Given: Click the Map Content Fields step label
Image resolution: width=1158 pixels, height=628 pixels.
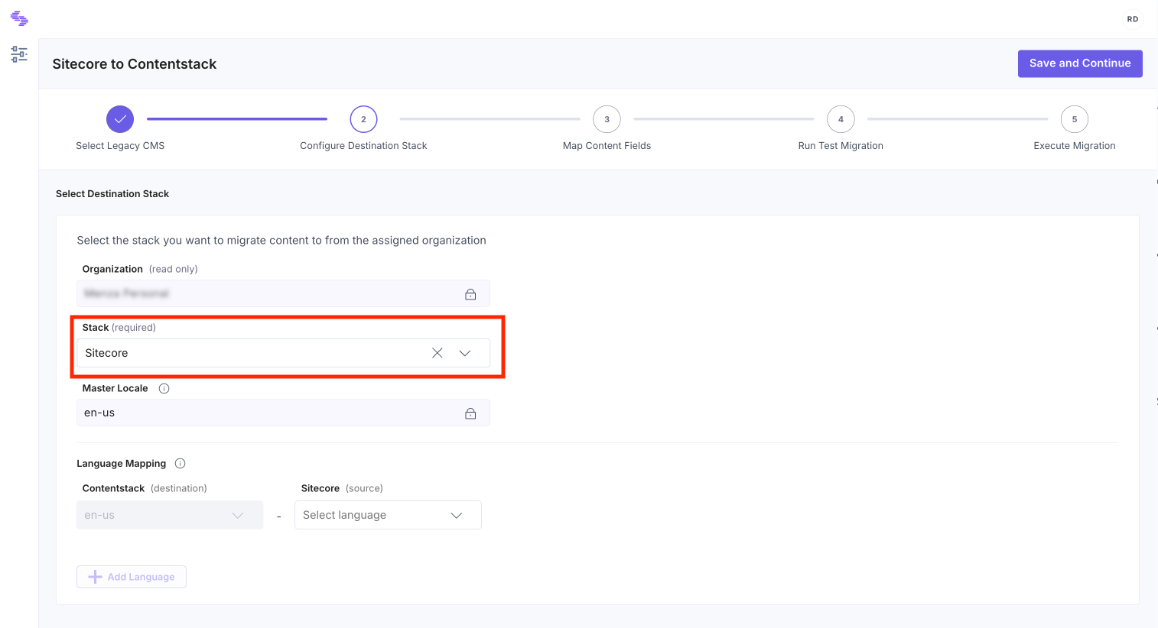Looking at the screenshot, I should pyautogui.click(x=607, y=146).
